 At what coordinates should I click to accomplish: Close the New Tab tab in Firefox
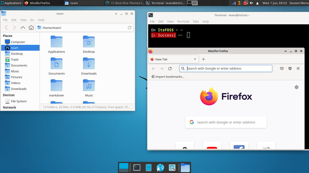[195, 59]
